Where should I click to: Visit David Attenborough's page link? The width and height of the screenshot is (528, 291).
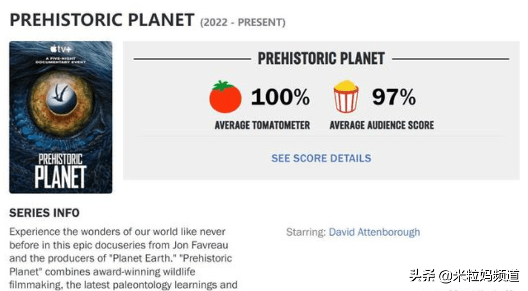pyautogui.click(x=374, y=232)
